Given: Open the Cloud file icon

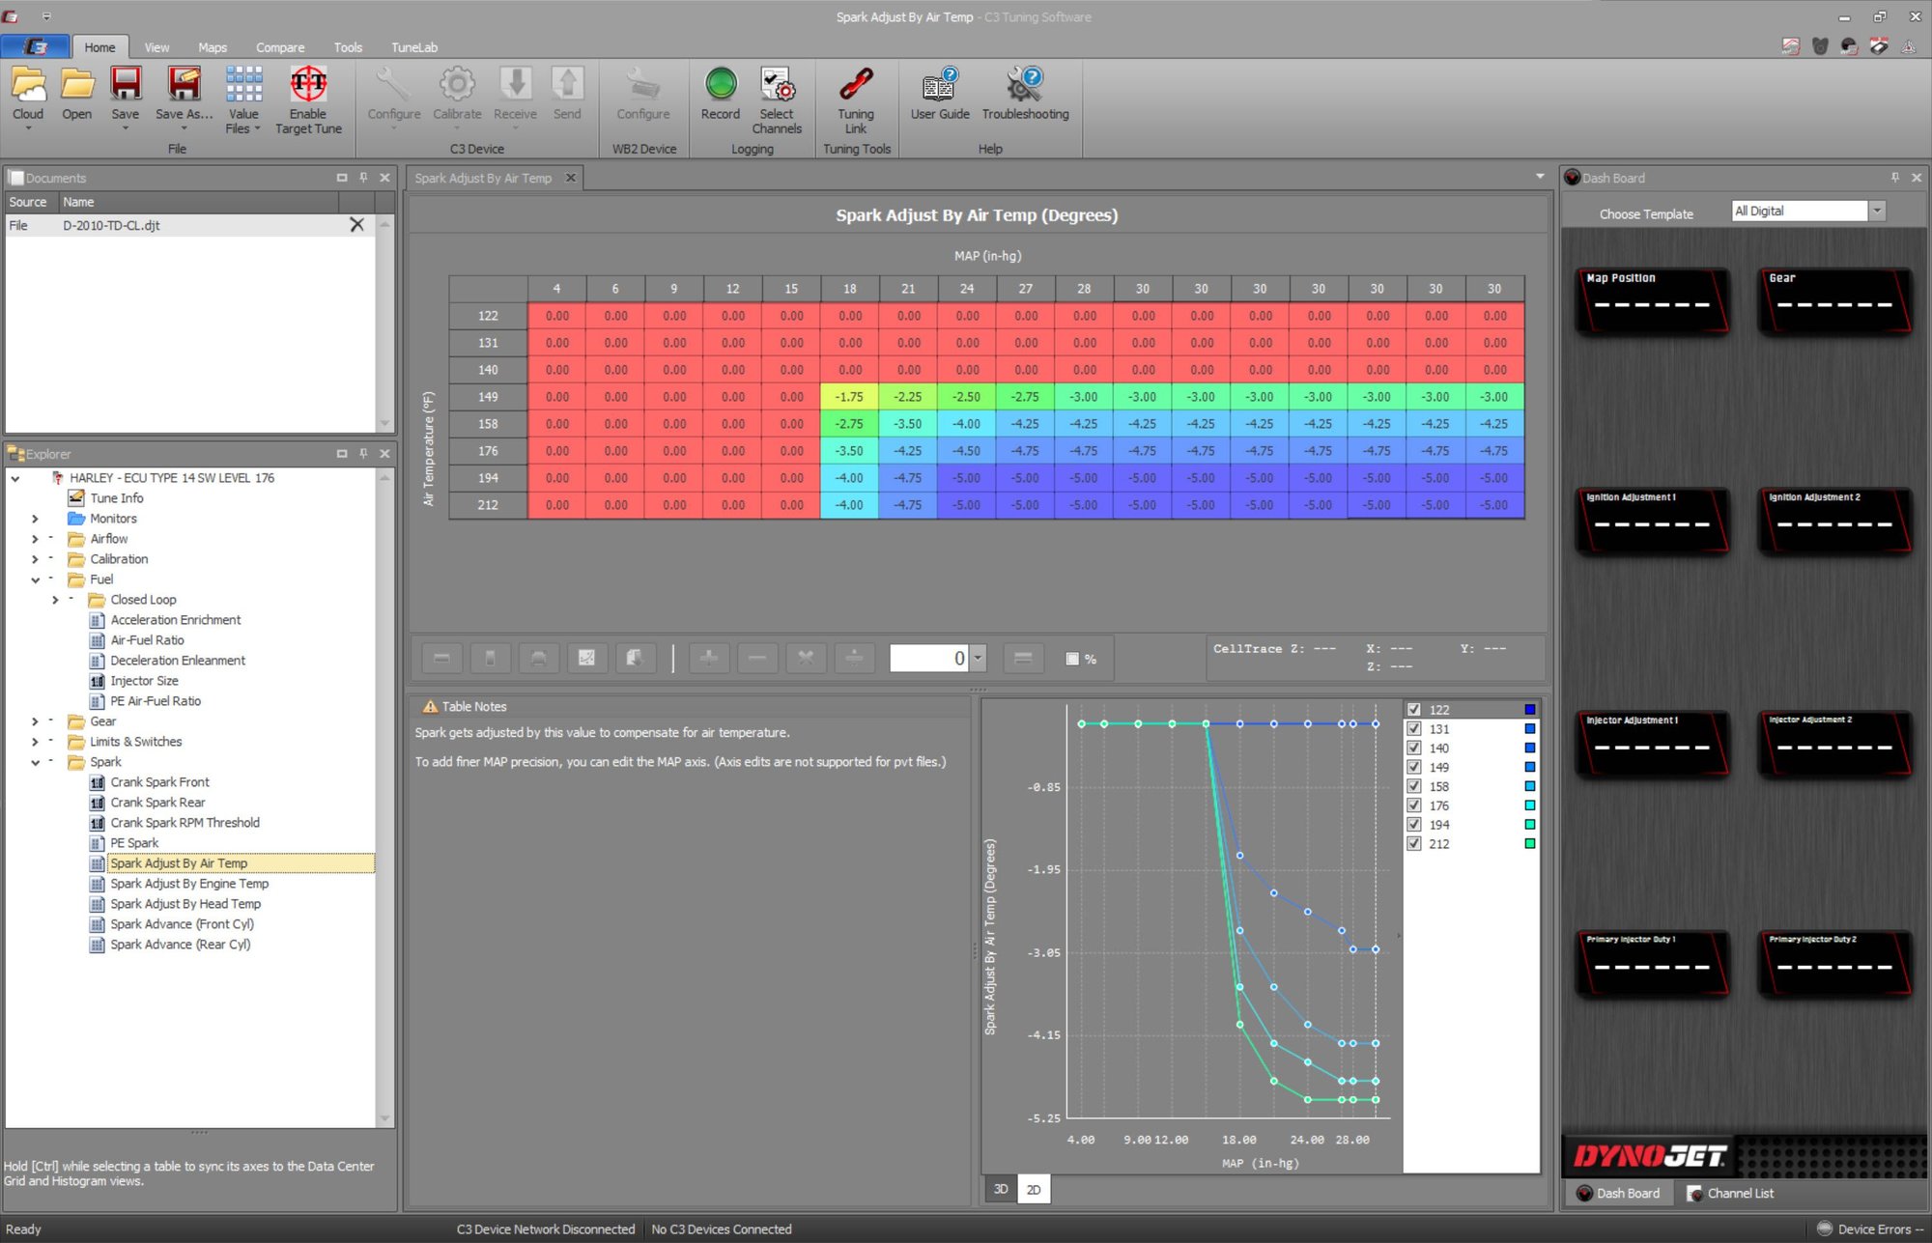Looking at the screenshot, I should coord(28,86).
